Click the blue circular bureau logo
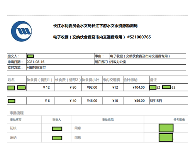Screen dimensions: 193x143 coord(21,31)
